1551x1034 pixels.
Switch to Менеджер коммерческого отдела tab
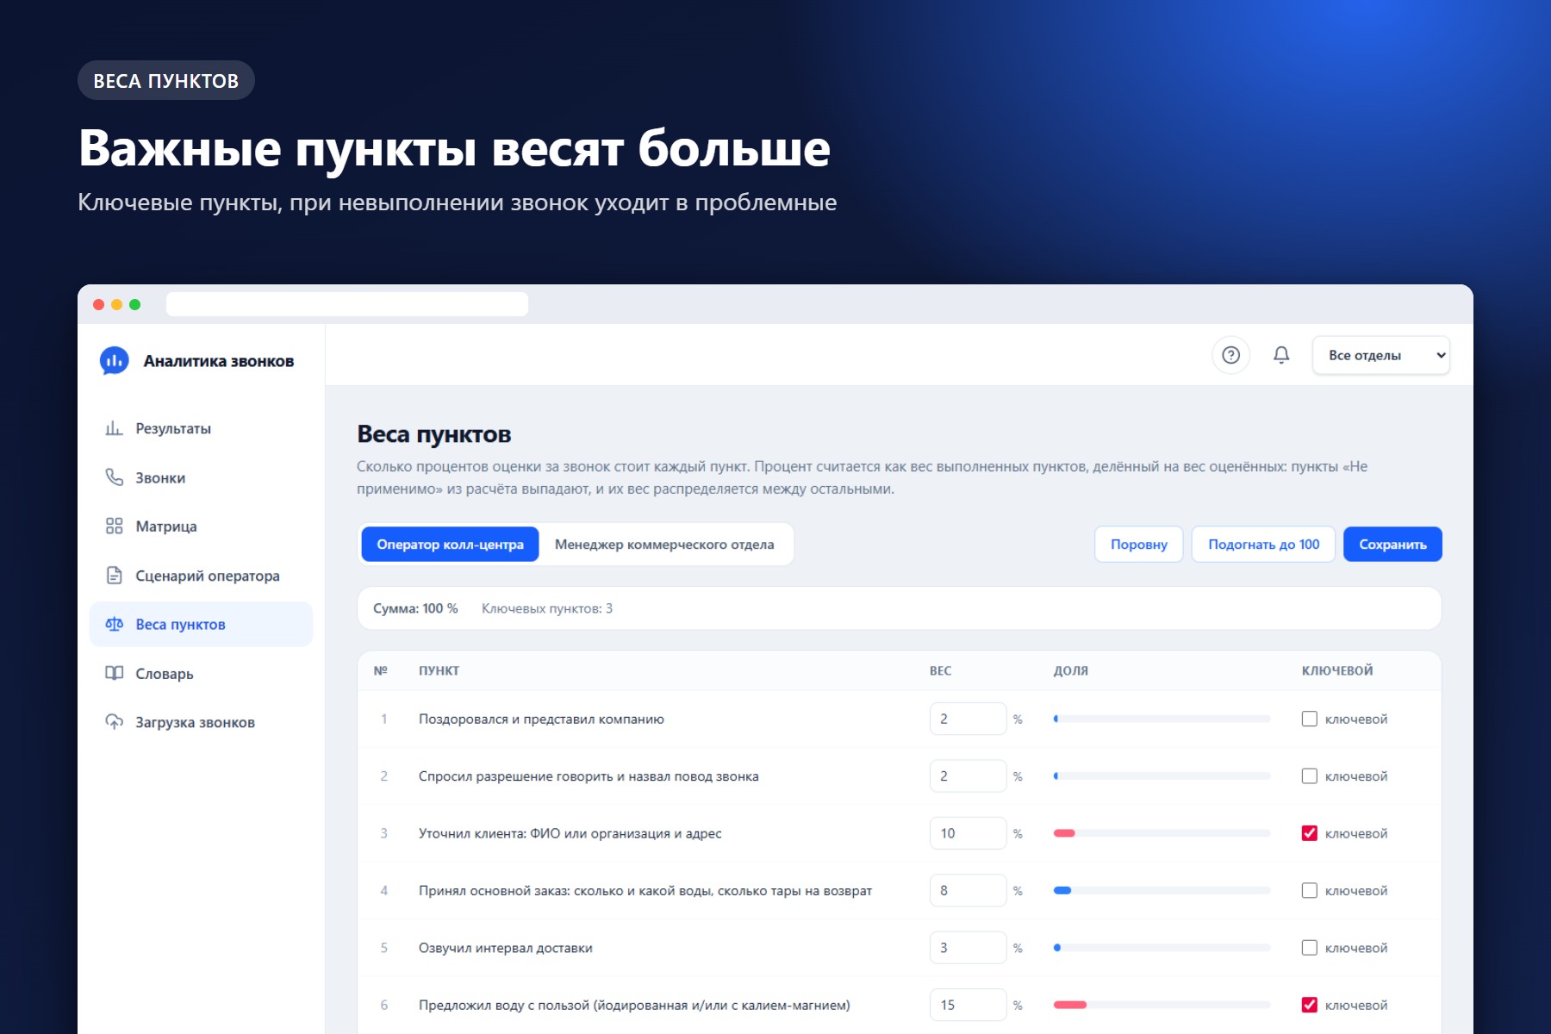click(x=664, y=545)
